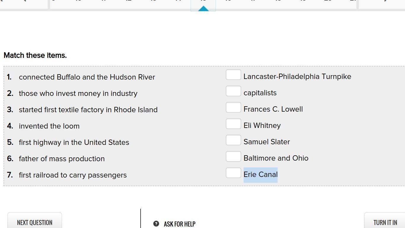Click the answer box for Eli Whitney

pyautogui.click(x=233, y=124)
